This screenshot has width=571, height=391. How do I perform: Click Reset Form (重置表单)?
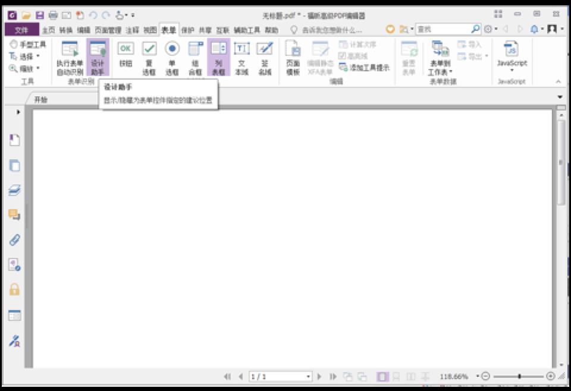(x=409, y=58)
